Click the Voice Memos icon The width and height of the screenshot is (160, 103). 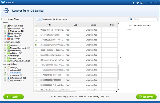coord(9,75)
